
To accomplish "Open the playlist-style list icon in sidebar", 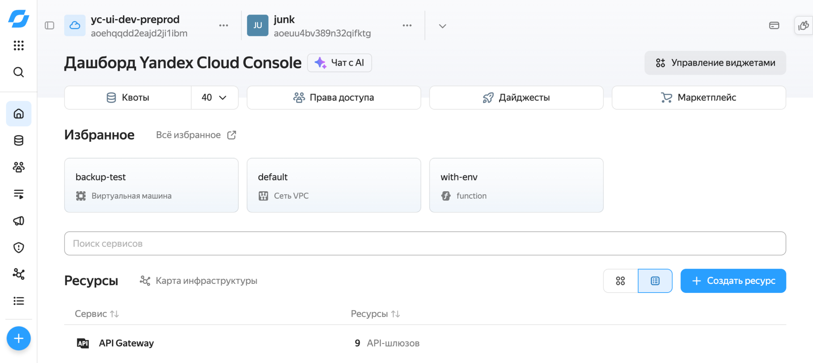I will (x=19, y=194).
